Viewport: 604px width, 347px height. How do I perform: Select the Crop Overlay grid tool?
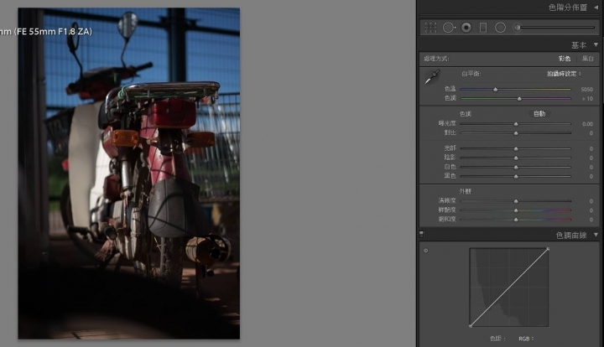pyautogui.click(x=430, y=28)
